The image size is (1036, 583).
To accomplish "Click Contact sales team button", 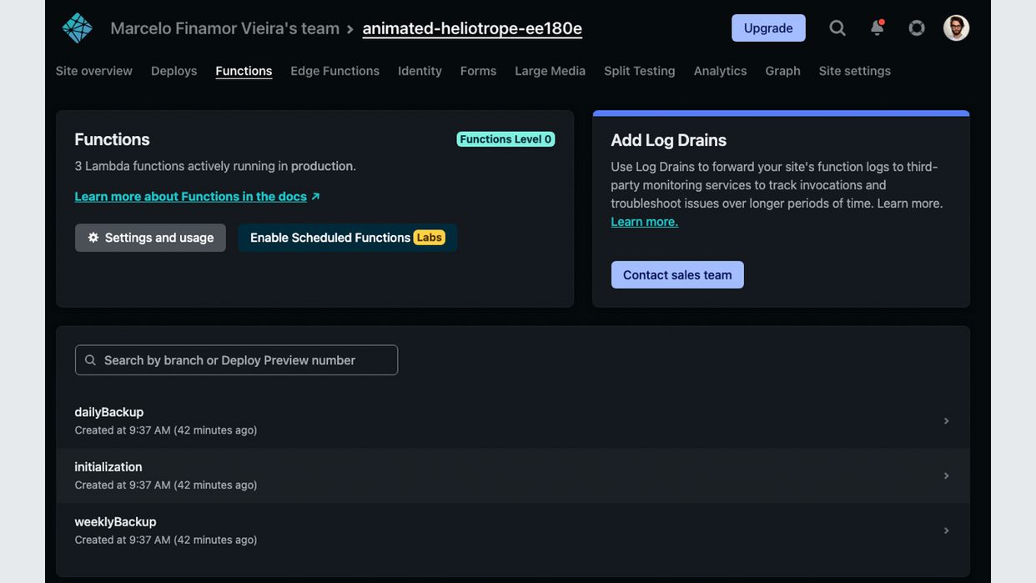I will tap(677, 275).
